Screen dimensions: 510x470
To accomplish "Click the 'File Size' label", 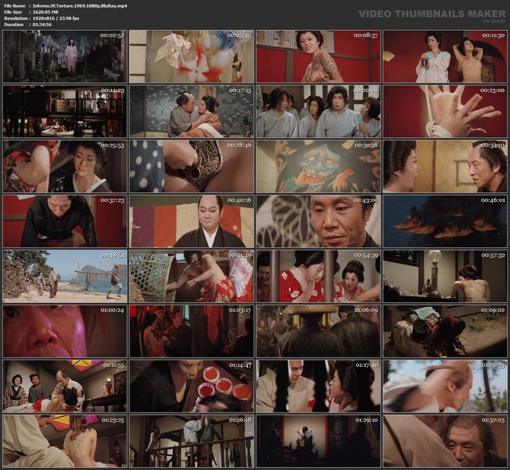I will tap(14, 12).
